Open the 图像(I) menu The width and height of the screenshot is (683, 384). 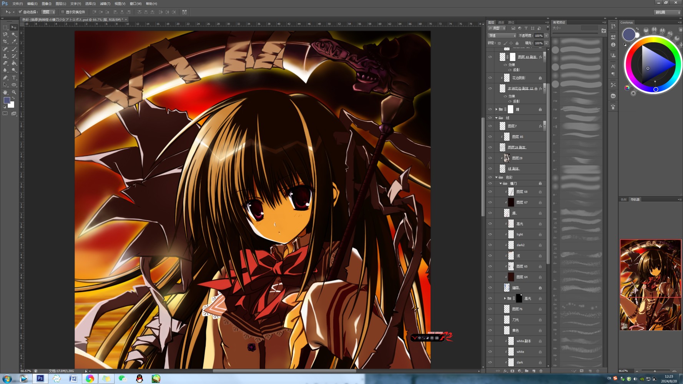pyautogui.click(x=47, y=3)
